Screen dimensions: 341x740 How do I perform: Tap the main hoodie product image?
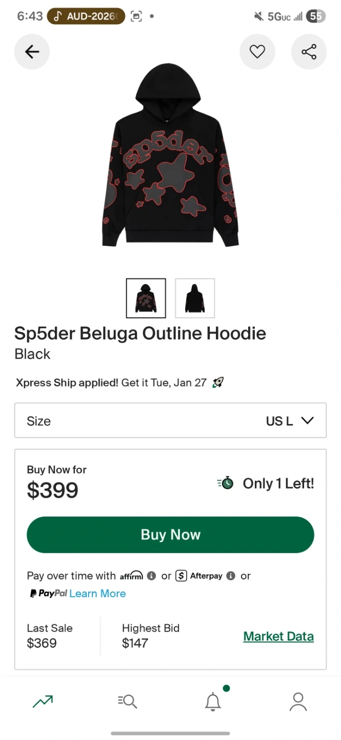point(170,155)
